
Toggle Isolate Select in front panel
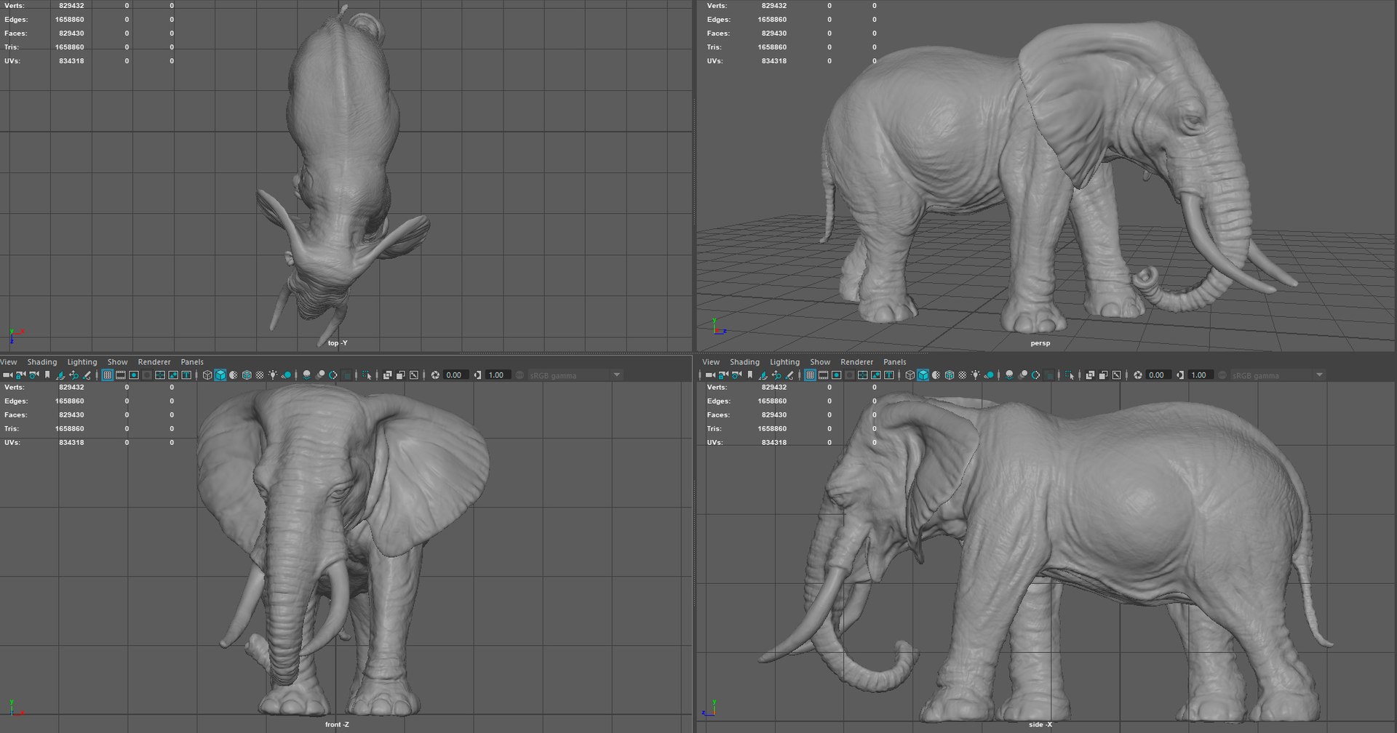coord(367,375)
